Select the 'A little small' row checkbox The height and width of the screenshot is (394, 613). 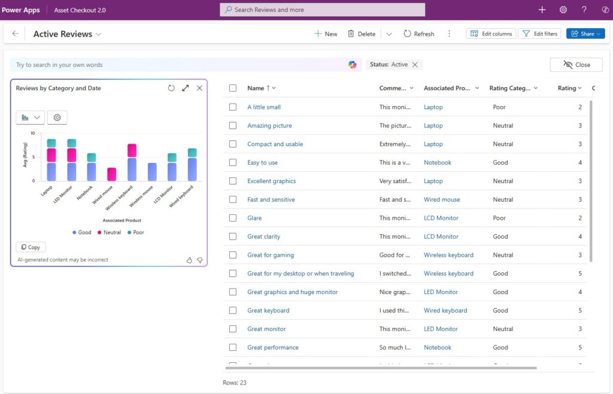[233, 107]
